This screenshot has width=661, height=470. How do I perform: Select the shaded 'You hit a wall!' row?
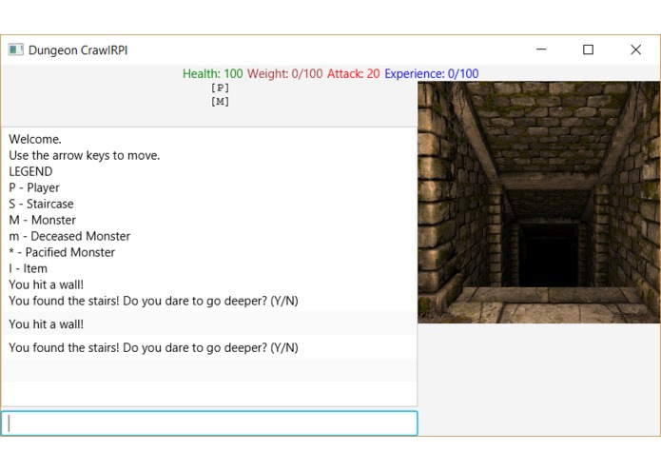[209, 323]
